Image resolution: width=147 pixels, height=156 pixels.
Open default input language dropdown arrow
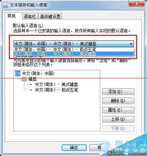click(x=131, y=44)
